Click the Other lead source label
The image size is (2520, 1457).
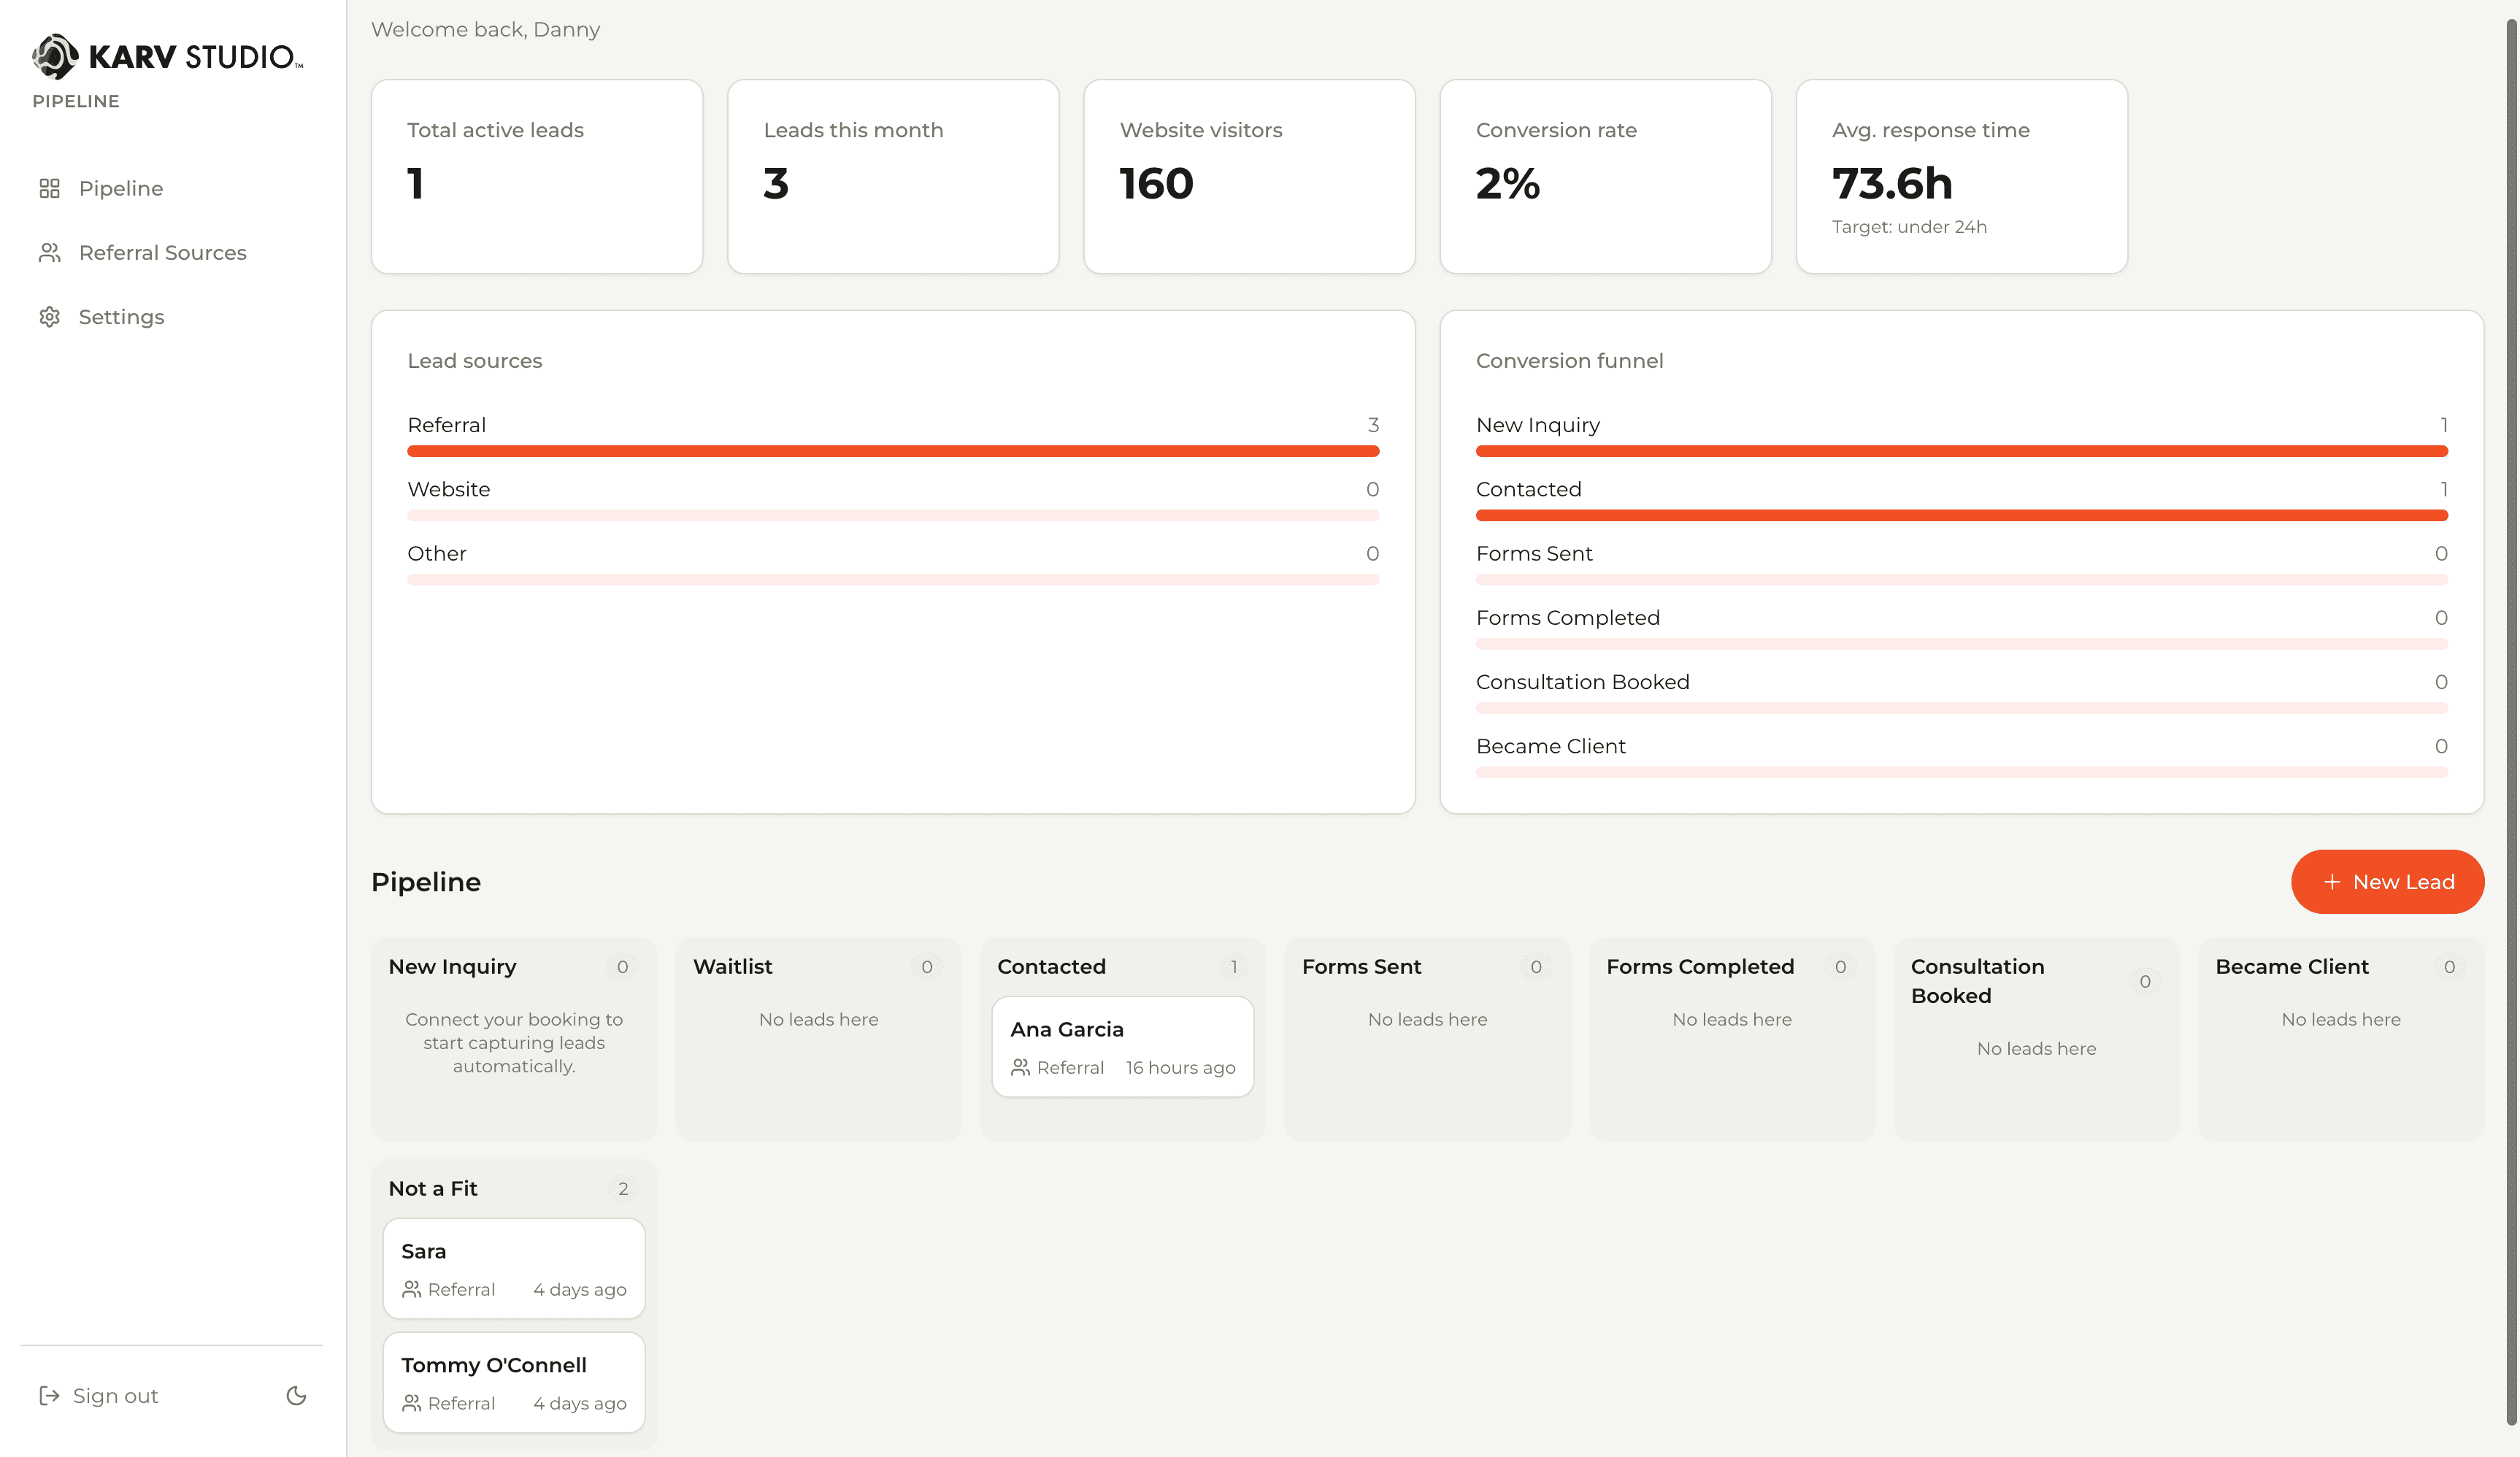(436, 553)
